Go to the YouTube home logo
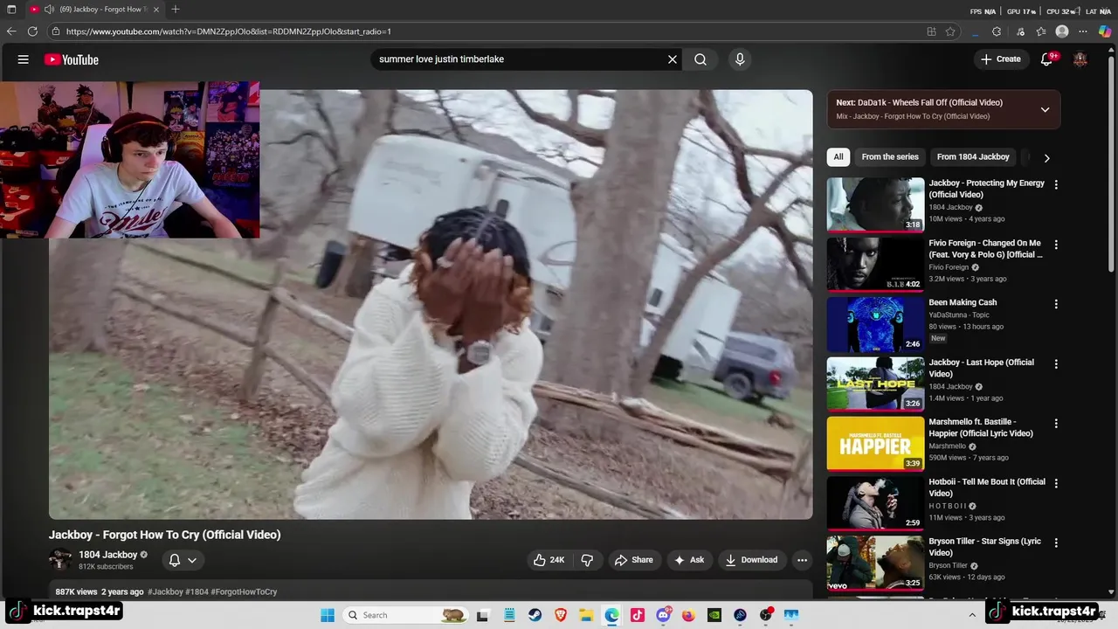The height and width of the screenshot is (629, 1118). tap(72, 59)
